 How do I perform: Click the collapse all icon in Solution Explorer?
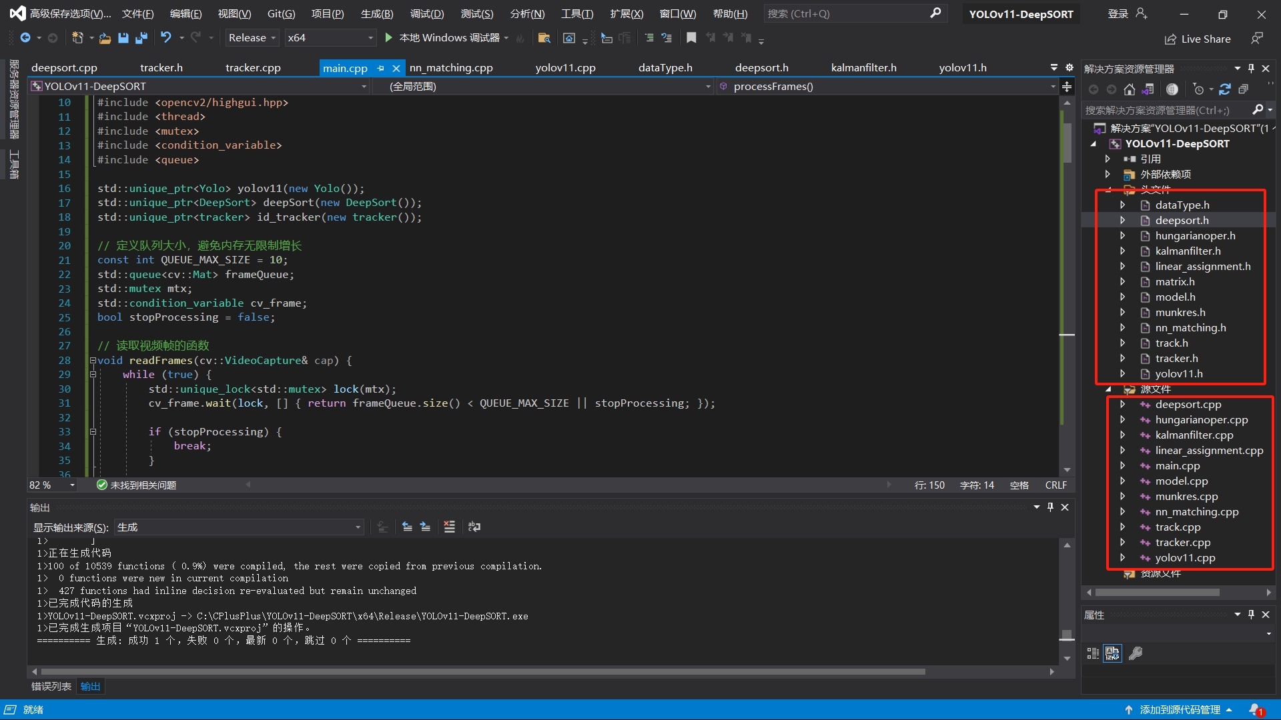coord(1243,89)
